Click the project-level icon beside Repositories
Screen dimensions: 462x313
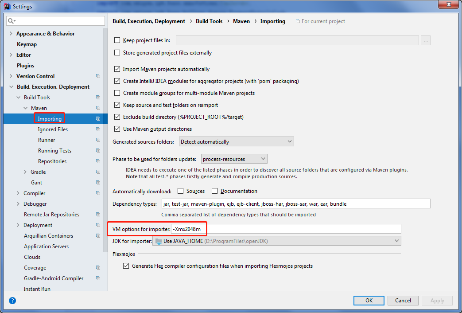coord(98,161)
